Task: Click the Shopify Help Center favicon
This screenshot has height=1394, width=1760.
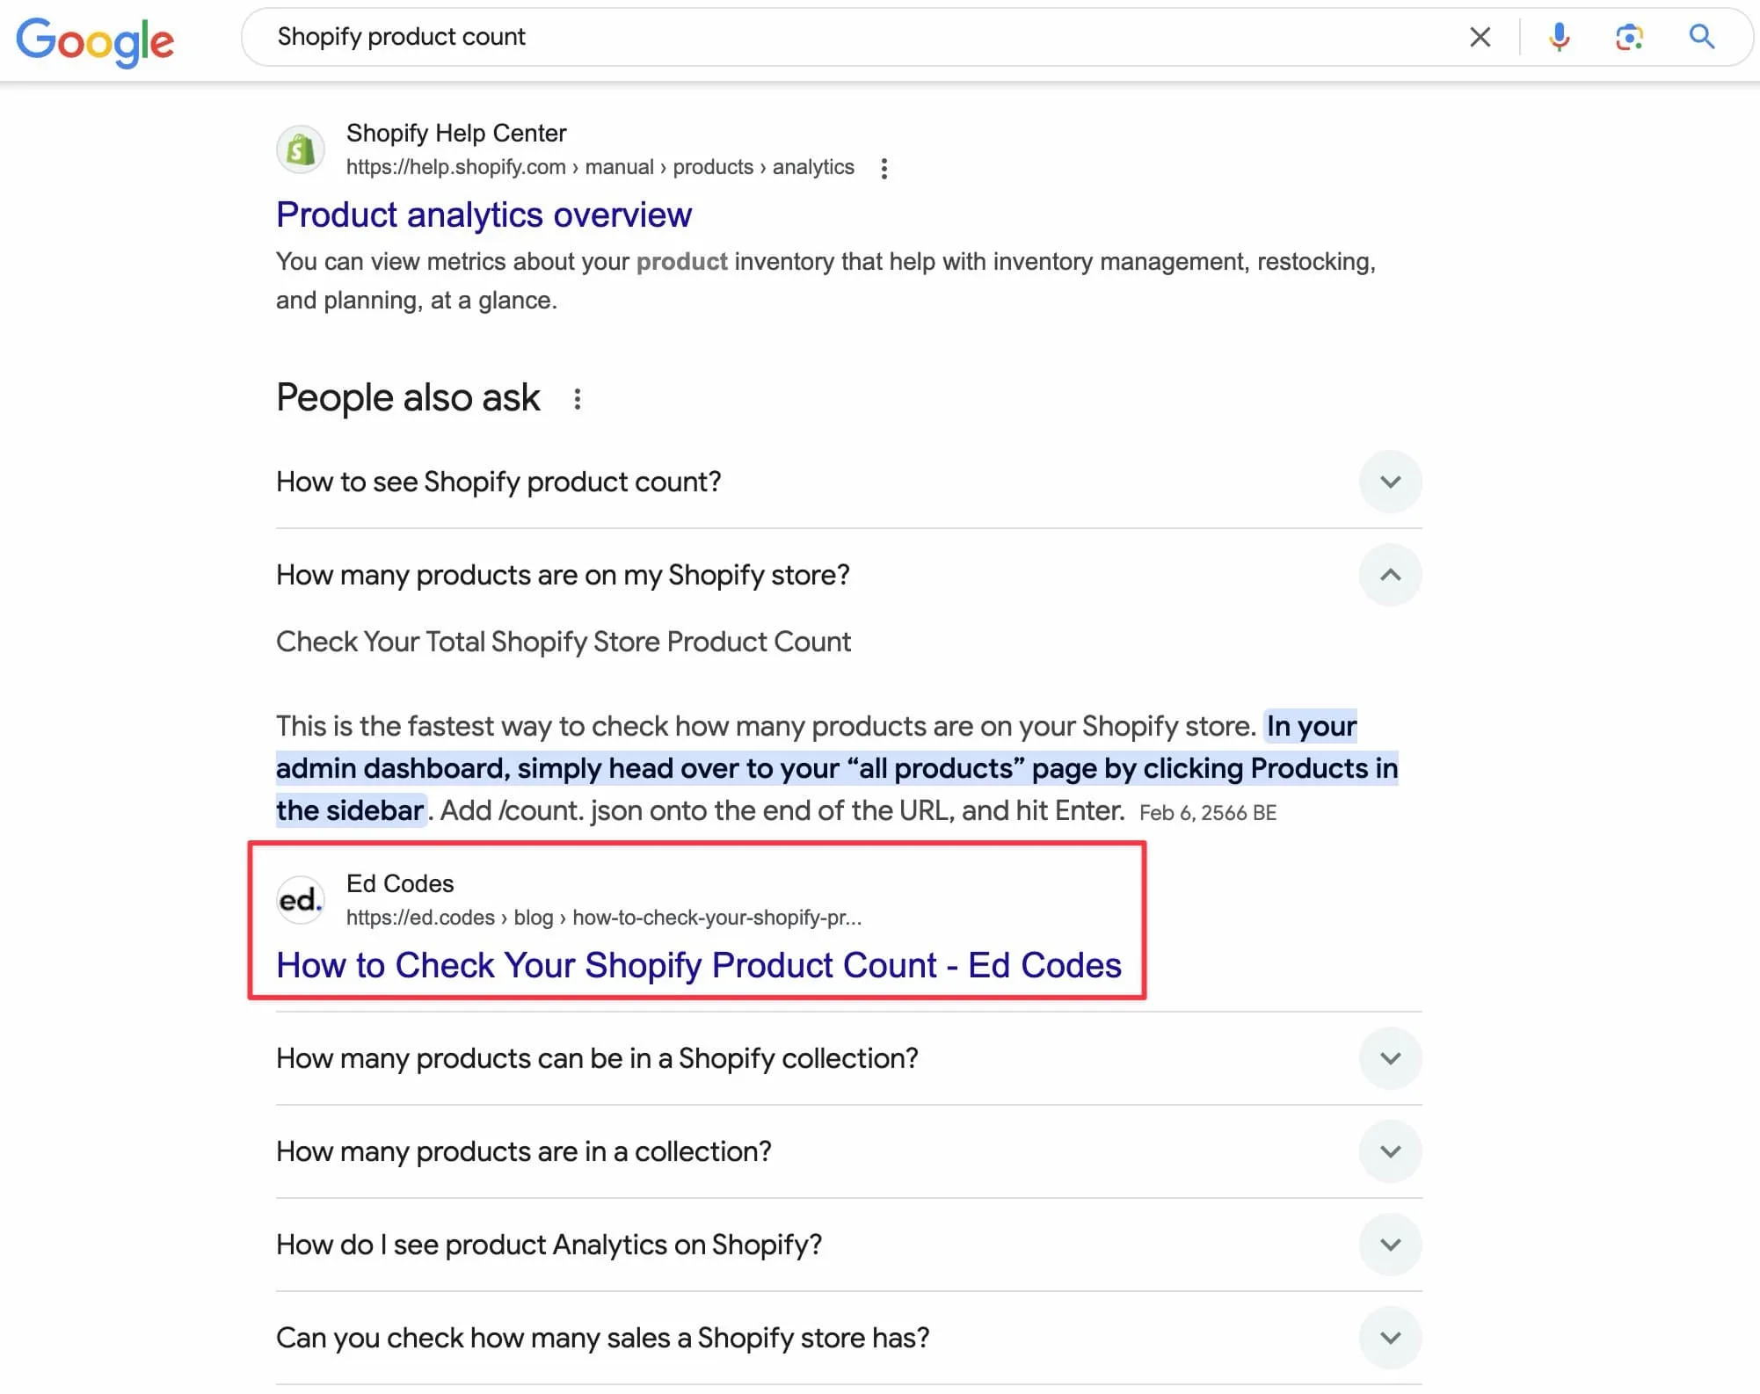Action: point(301,149)
